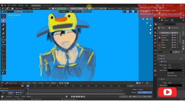Select the Cursor tool in the toolbar
The height and width of the screenshot is (104, 185).
click(3, 16)
